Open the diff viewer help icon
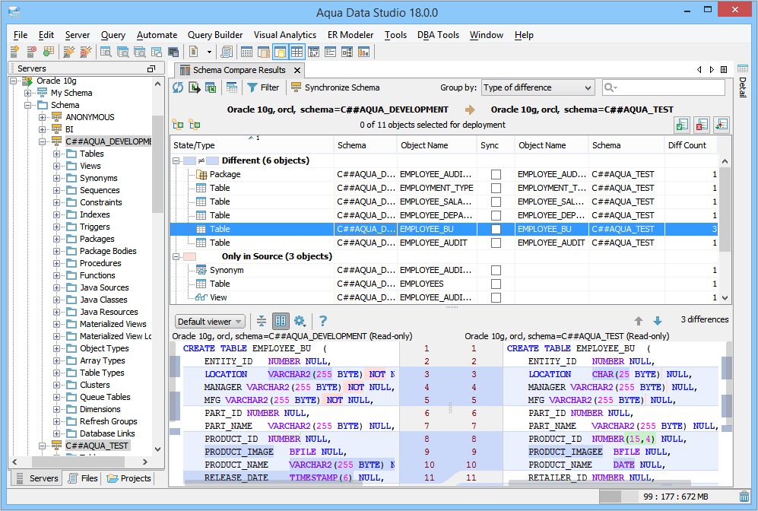Viewport: 758px width, 511px height. pos(323,321)
